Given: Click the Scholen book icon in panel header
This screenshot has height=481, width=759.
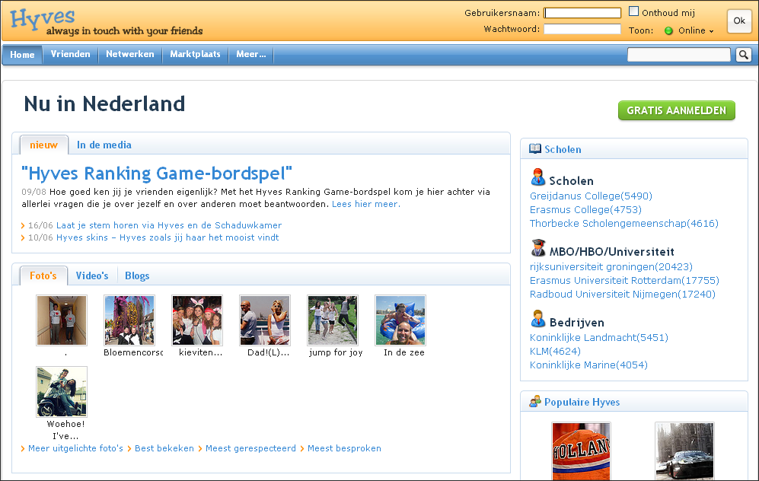Looking at the screenshot, I should (x=535, y=149).
